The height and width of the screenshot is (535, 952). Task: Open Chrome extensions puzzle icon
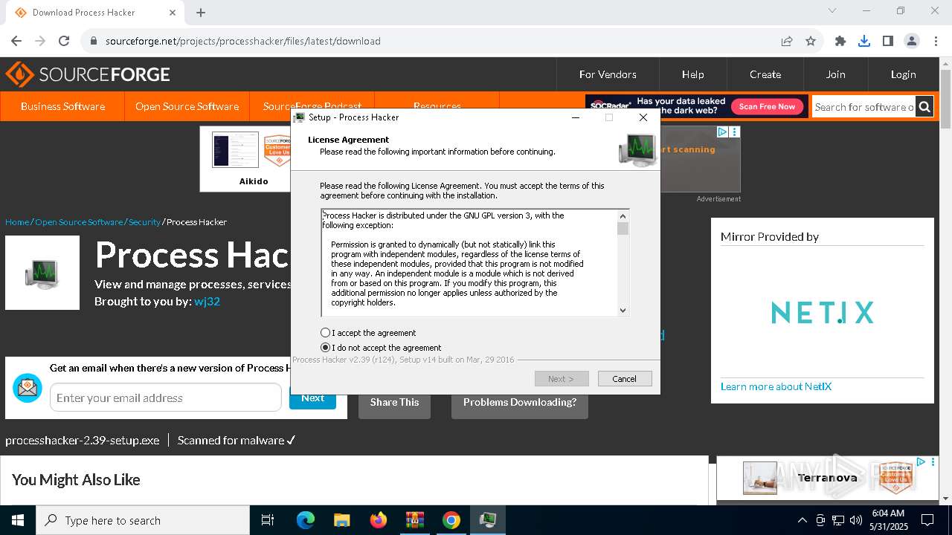pyautogui.click(x=840, y=41)
